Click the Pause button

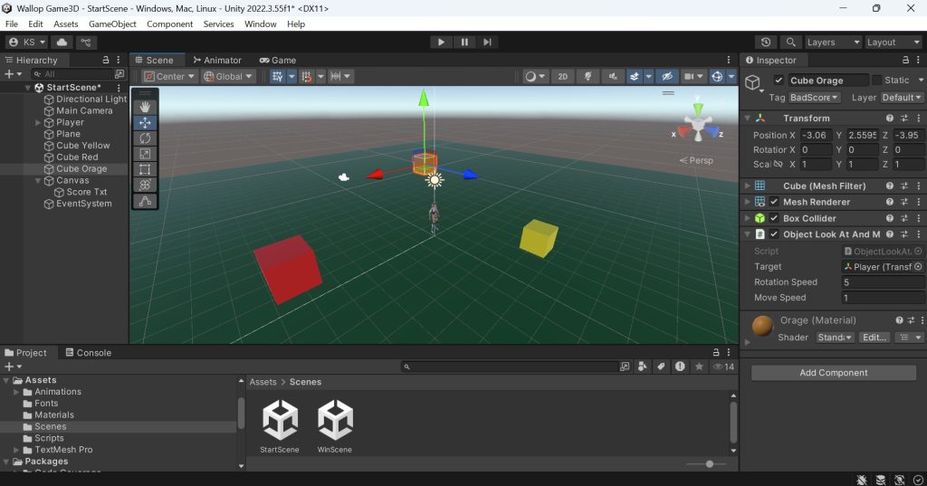[464, 42]
